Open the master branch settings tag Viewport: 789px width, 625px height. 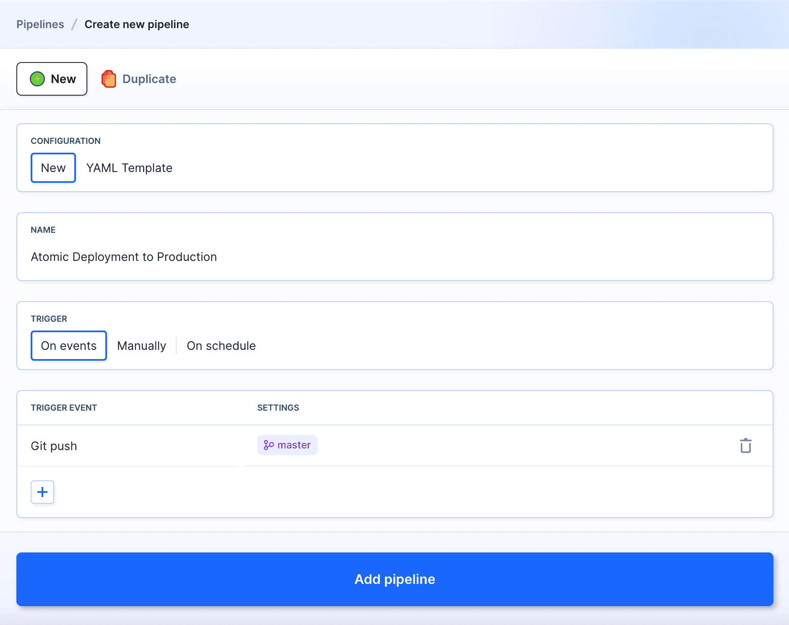287,445
